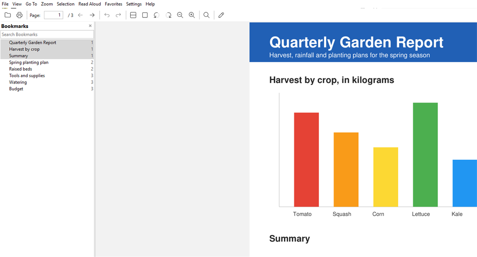
Task: Jump to the Watering bookmark
Action: pyautogui.click(x=47, y=82)
